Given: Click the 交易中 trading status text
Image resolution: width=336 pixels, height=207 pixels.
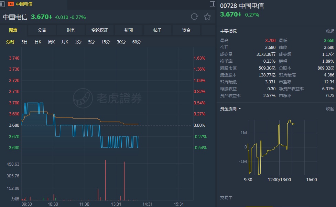Looking at the screenshot, I should click(226, 198).
